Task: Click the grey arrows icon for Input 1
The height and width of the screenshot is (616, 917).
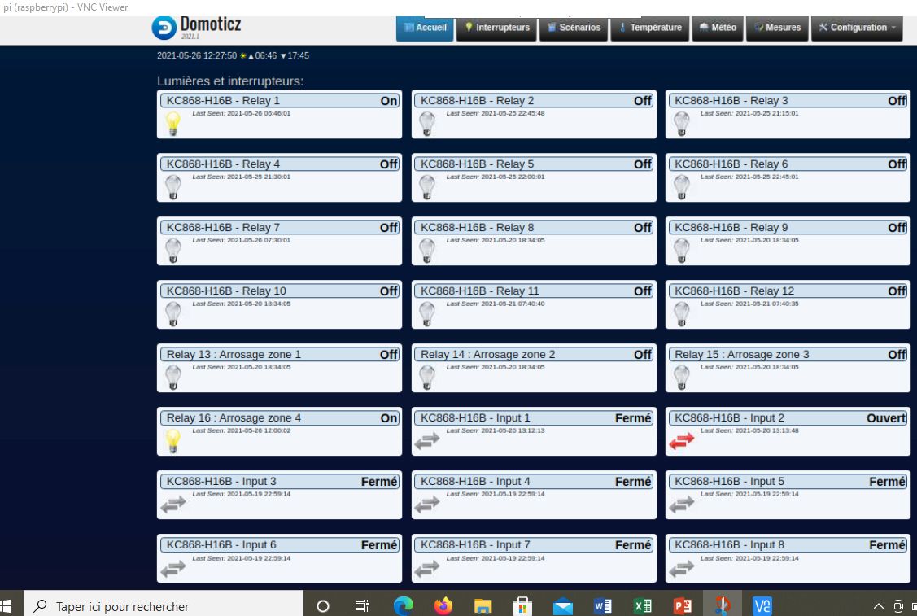Action: pyautogui.click(x=427, y=440)
